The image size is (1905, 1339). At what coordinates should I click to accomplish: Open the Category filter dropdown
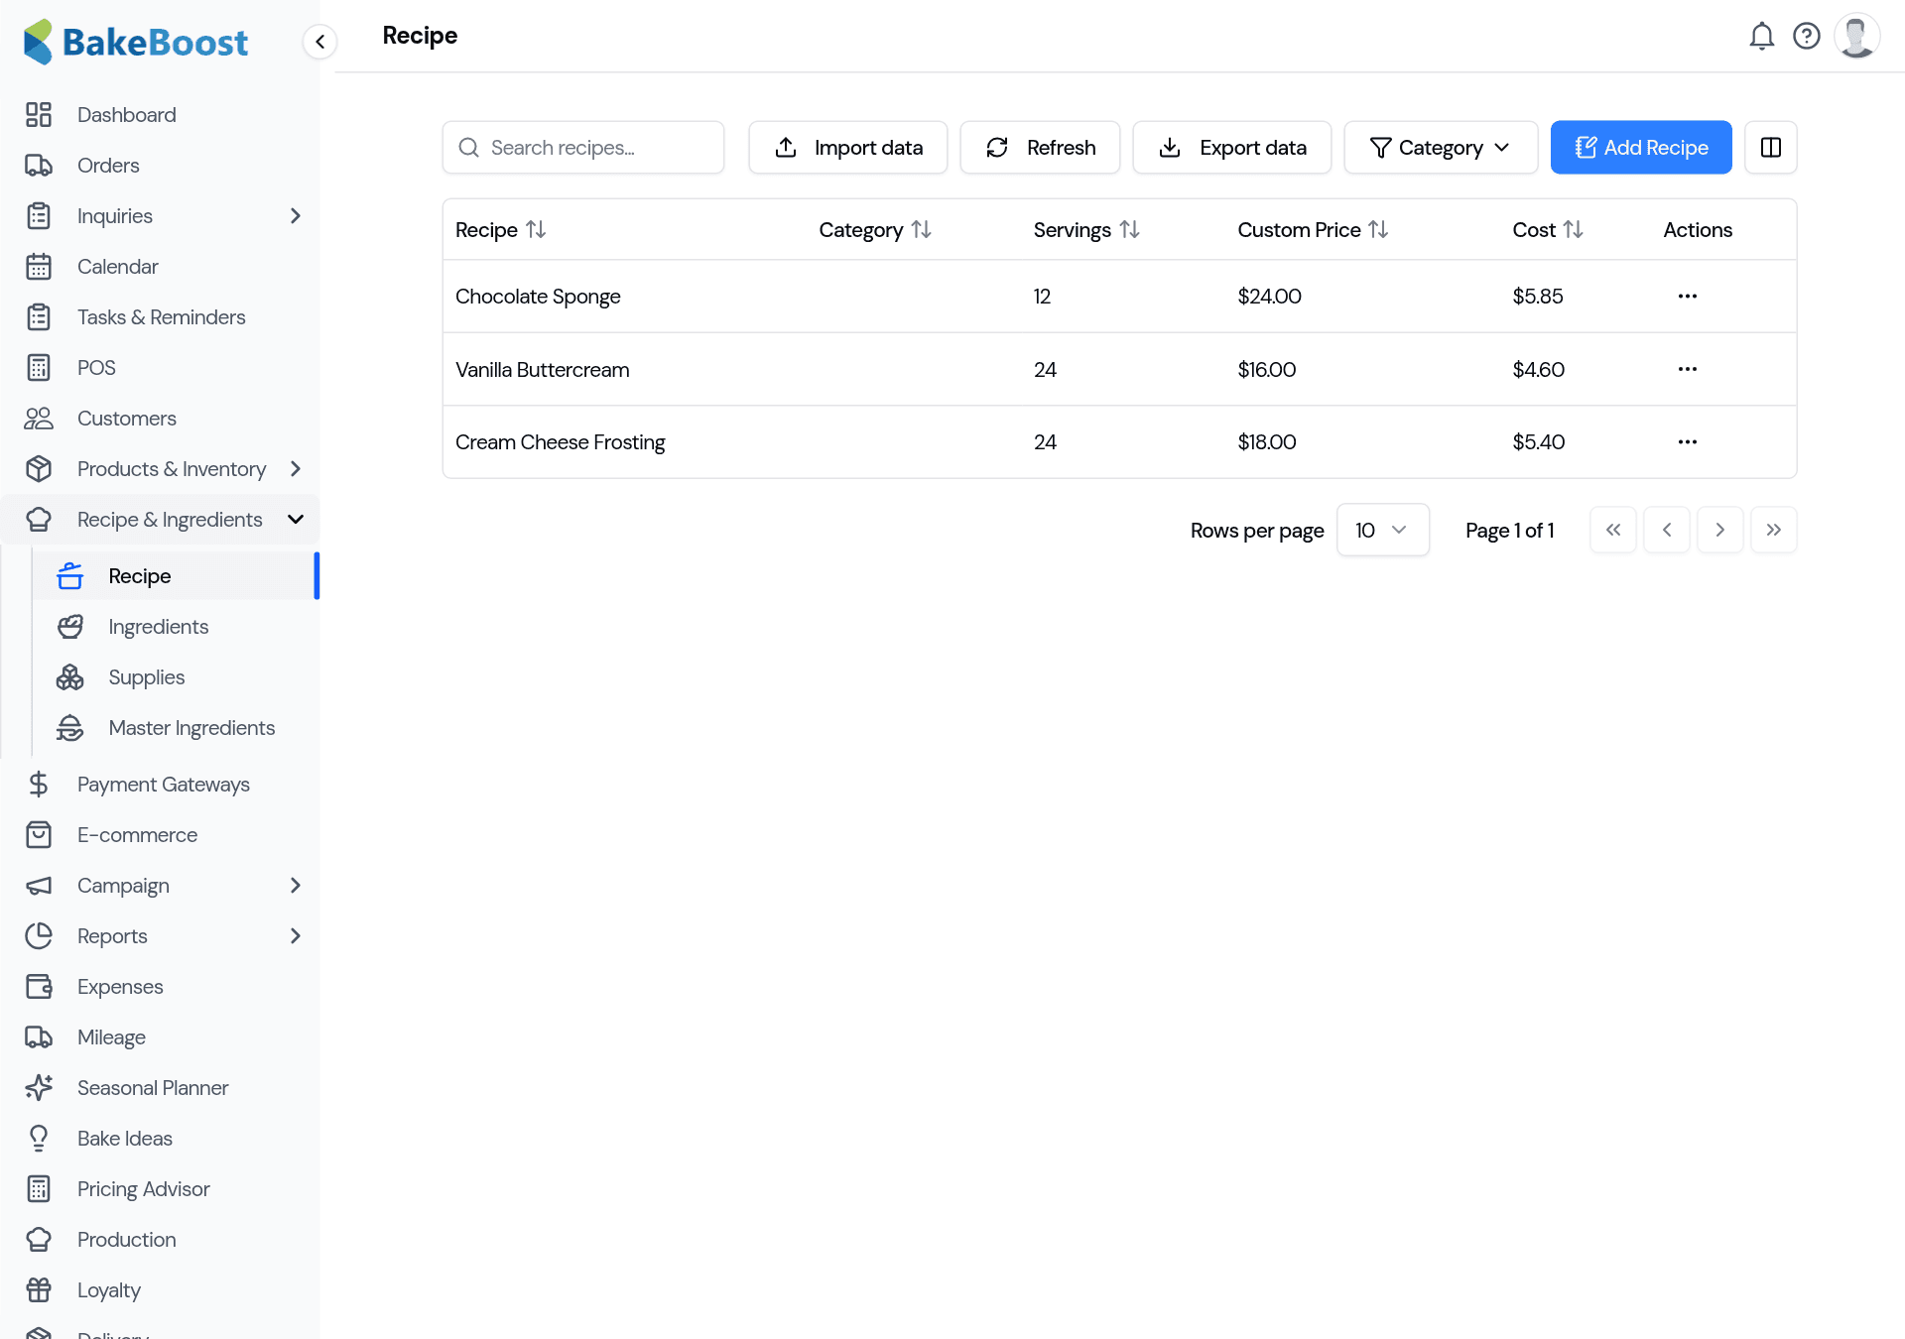tap(1441, 148)
